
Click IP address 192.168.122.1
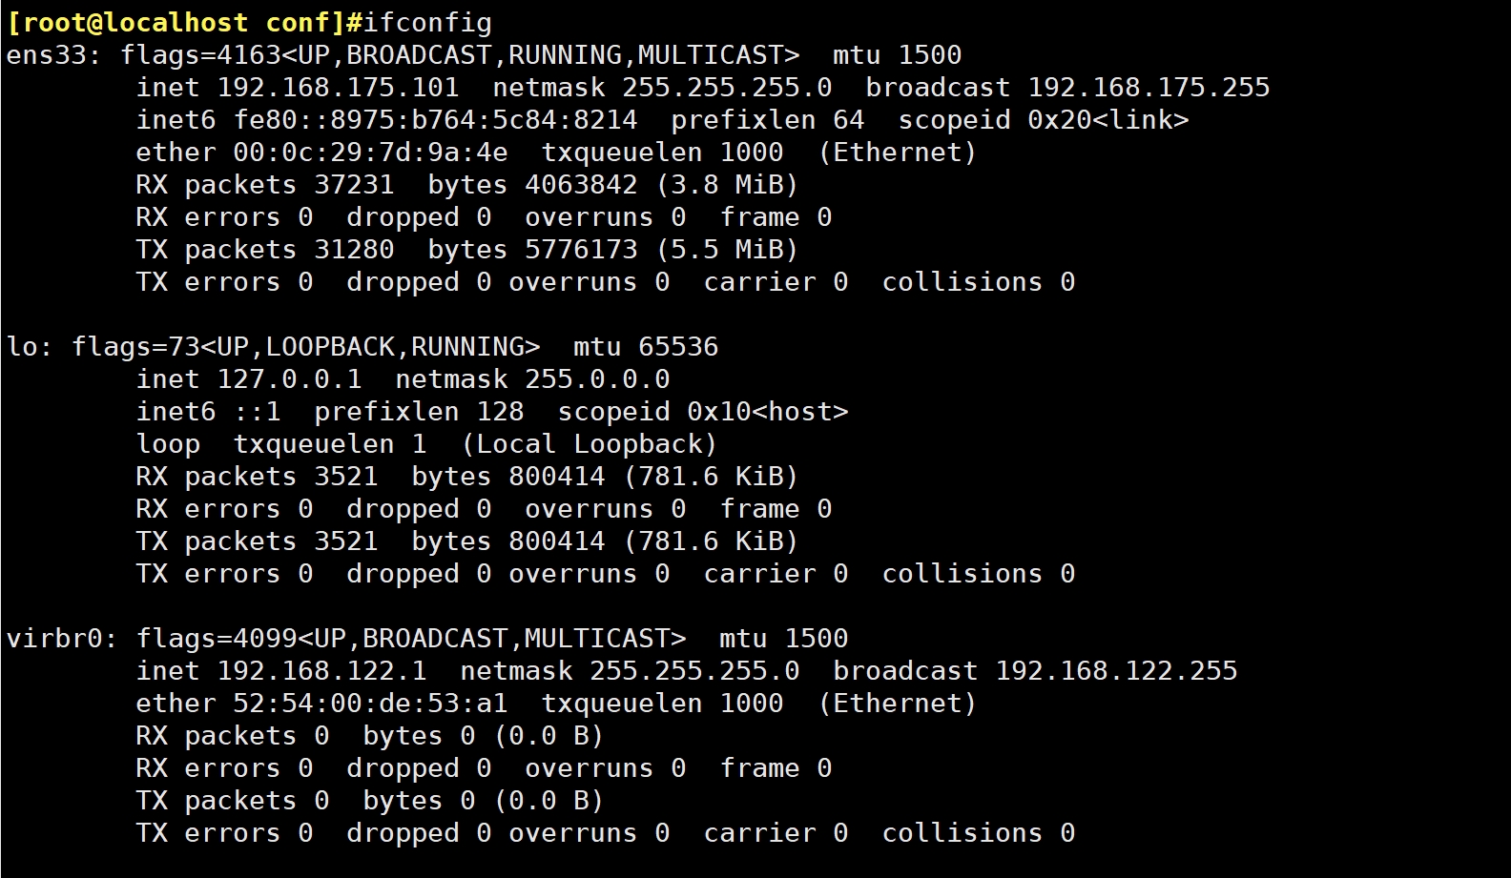pyautogui.click(x=321, y=671)
